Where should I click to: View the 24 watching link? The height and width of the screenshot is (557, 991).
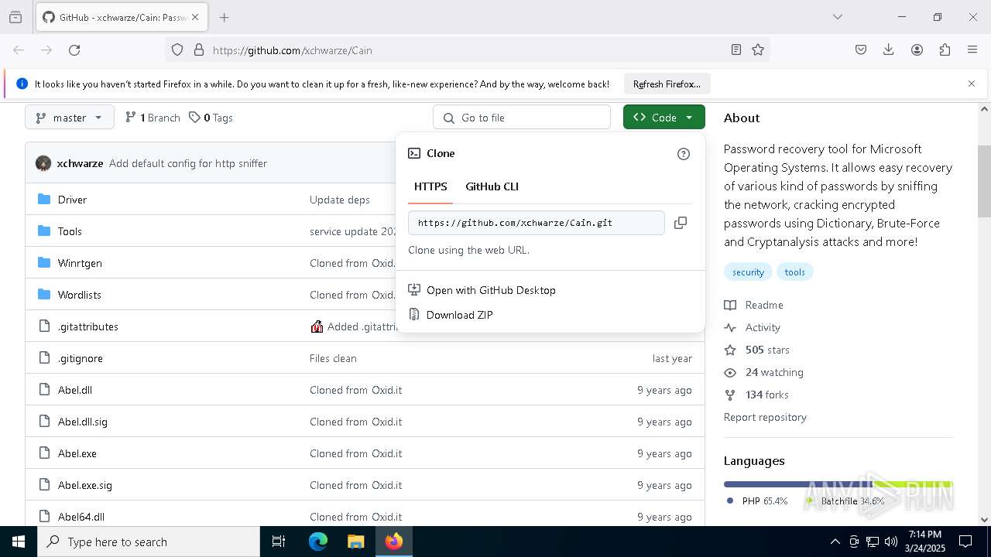774,372
